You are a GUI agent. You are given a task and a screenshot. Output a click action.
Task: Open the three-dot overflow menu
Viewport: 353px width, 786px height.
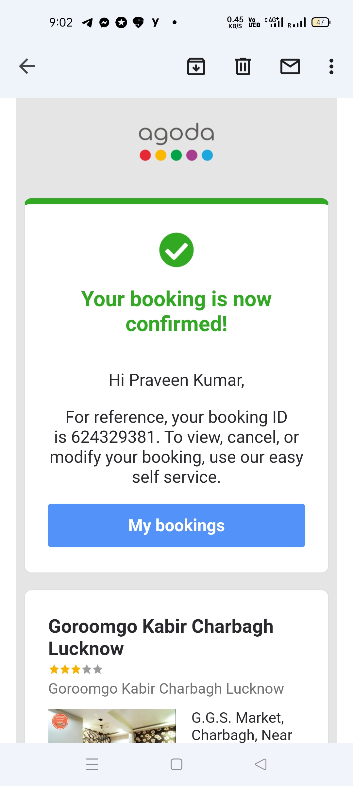coord(331,66)
